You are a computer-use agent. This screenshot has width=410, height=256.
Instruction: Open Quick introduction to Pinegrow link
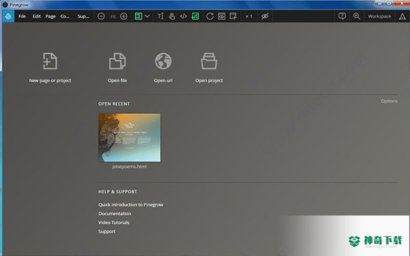coord(130,205)
